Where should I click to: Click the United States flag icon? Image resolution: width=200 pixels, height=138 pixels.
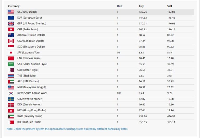tap(11, 12)
